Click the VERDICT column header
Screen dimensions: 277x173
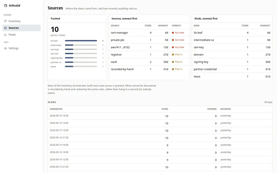[x=176, y=26]
